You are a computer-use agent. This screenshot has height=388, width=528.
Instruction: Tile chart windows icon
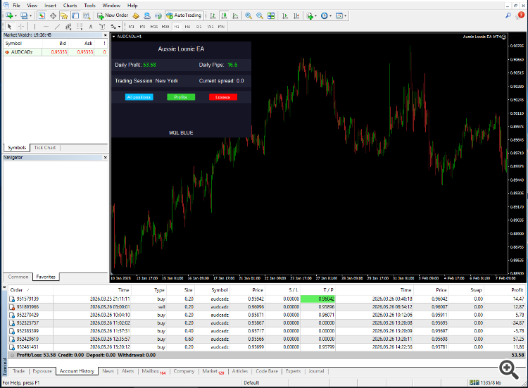pyautogui.click(x=271, y=15)
